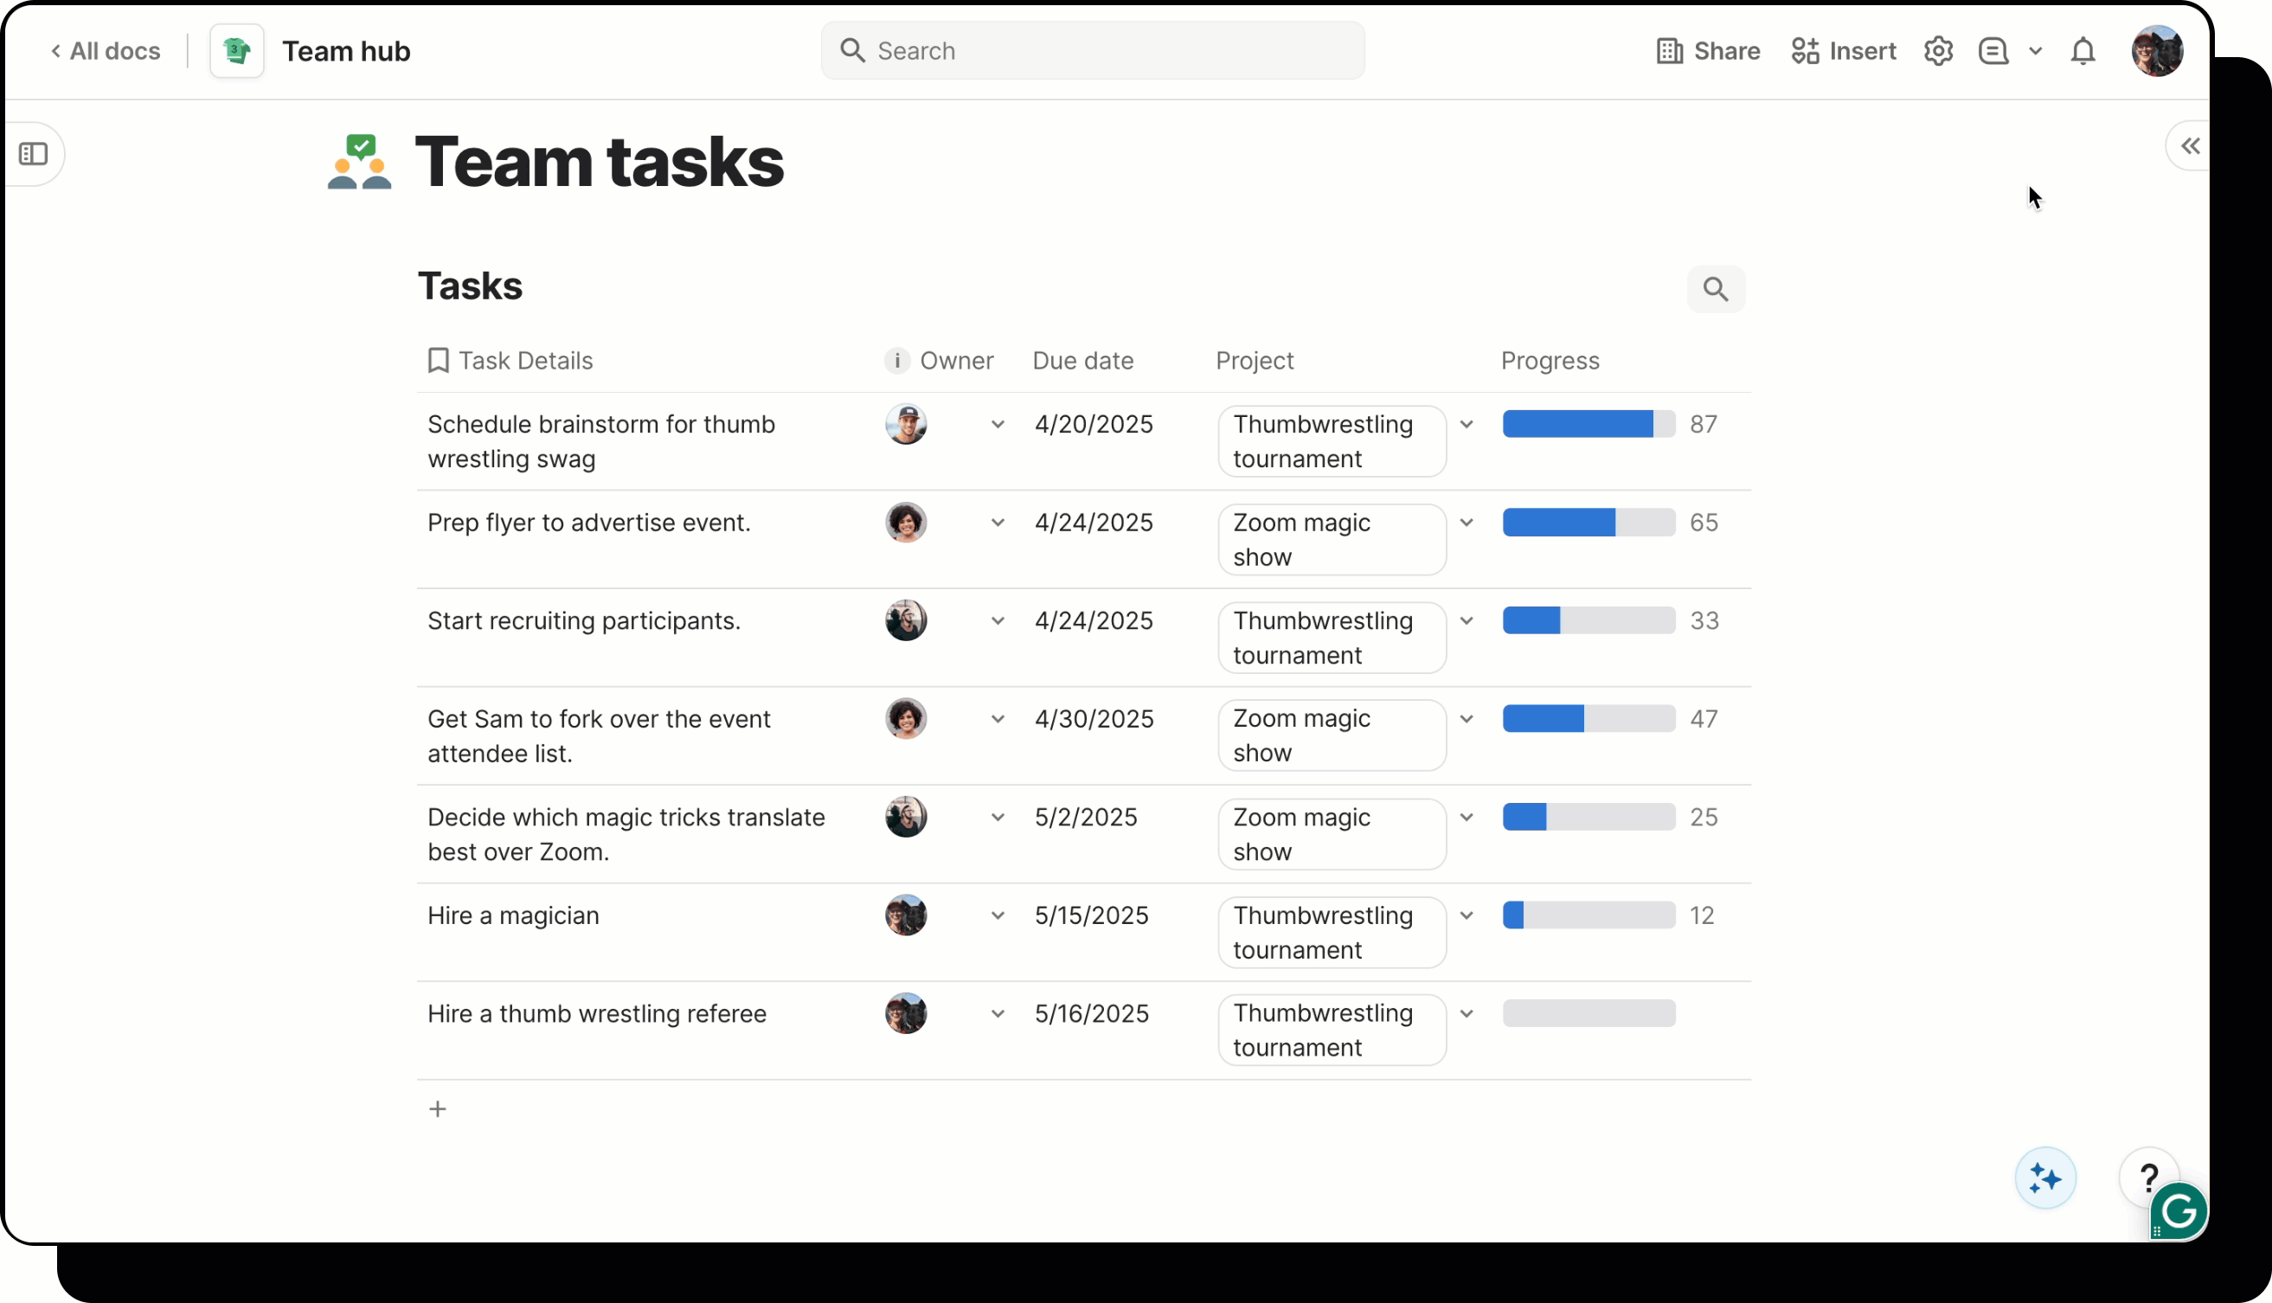Viewport: 2272px width, 1303px height.
Task: Click Zoom magic show chip in Prep flyer row
Action: point(1332,540)
